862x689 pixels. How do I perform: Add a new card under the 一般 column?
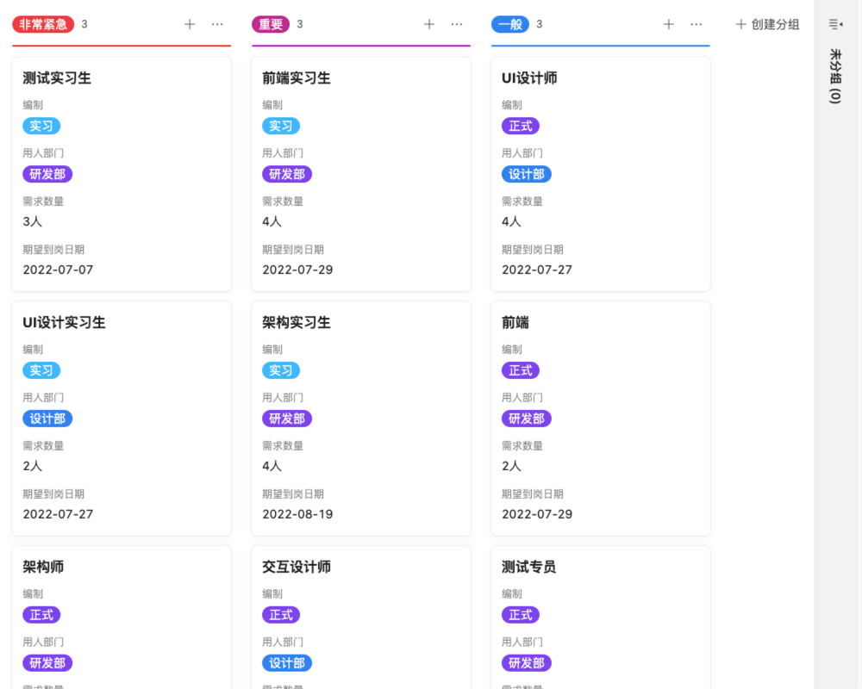668,24
